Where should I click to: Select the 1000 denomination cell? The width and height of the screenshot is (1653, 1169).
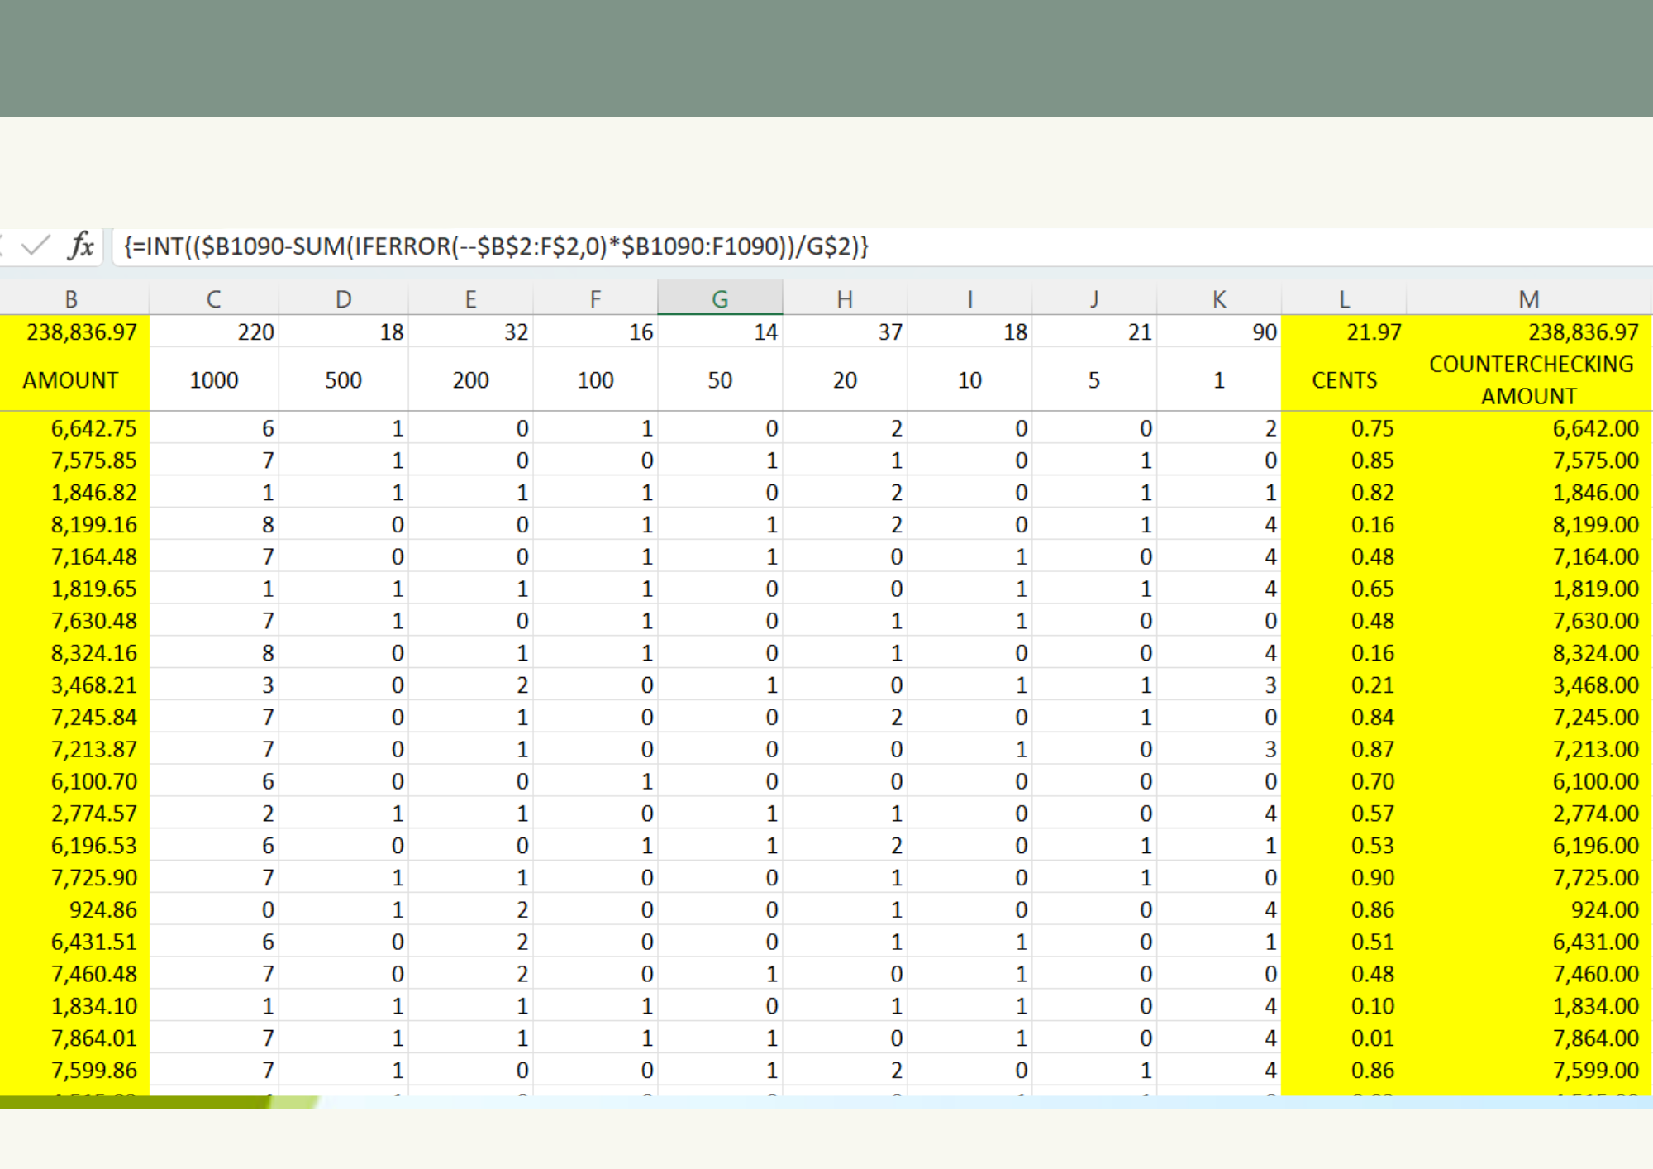point(214,380)
